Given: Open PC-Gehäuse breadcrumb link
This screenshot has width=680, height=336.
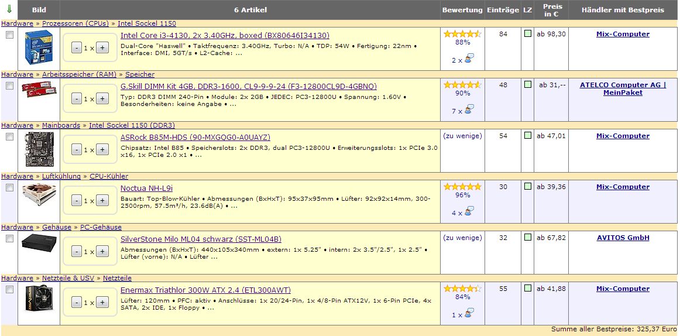Looking at the screenshot, I should (101, 227).
